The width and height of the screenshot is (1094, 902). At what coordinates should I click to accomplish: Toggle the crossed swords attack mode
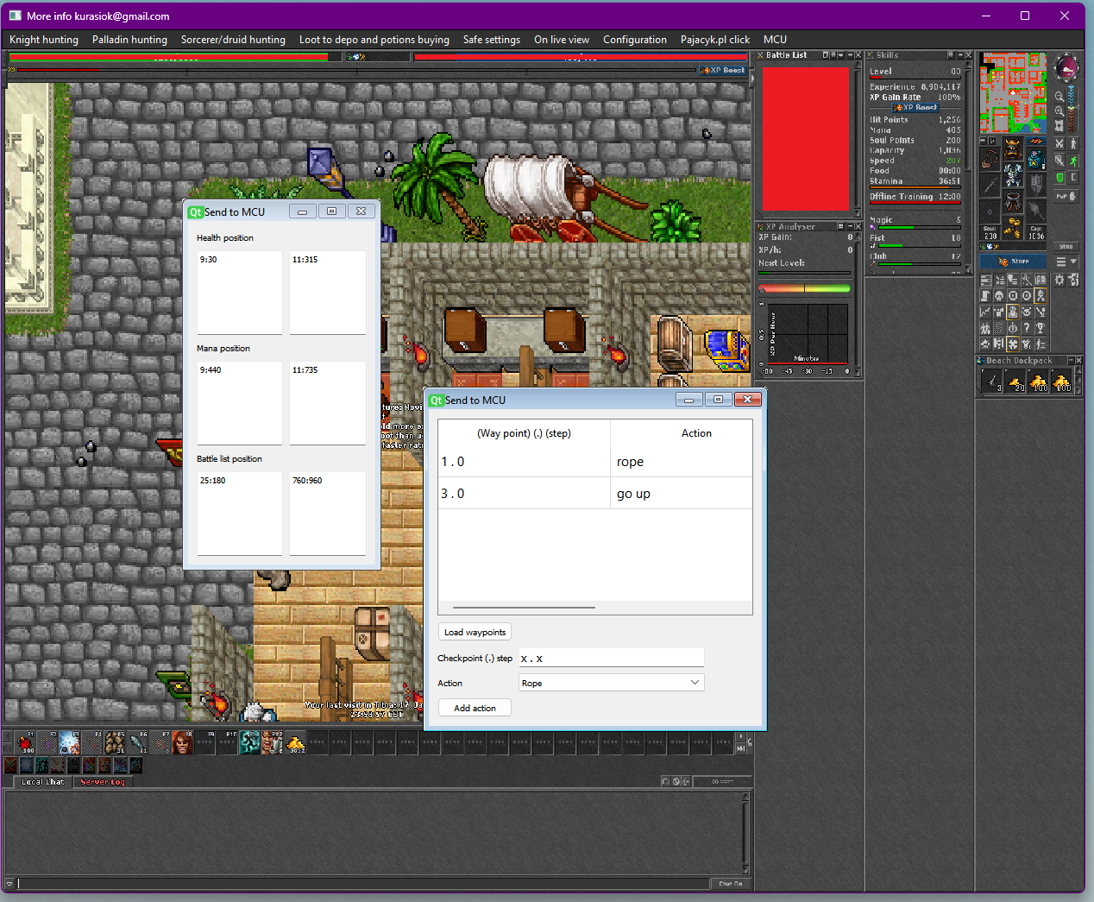click(1059, 144)
